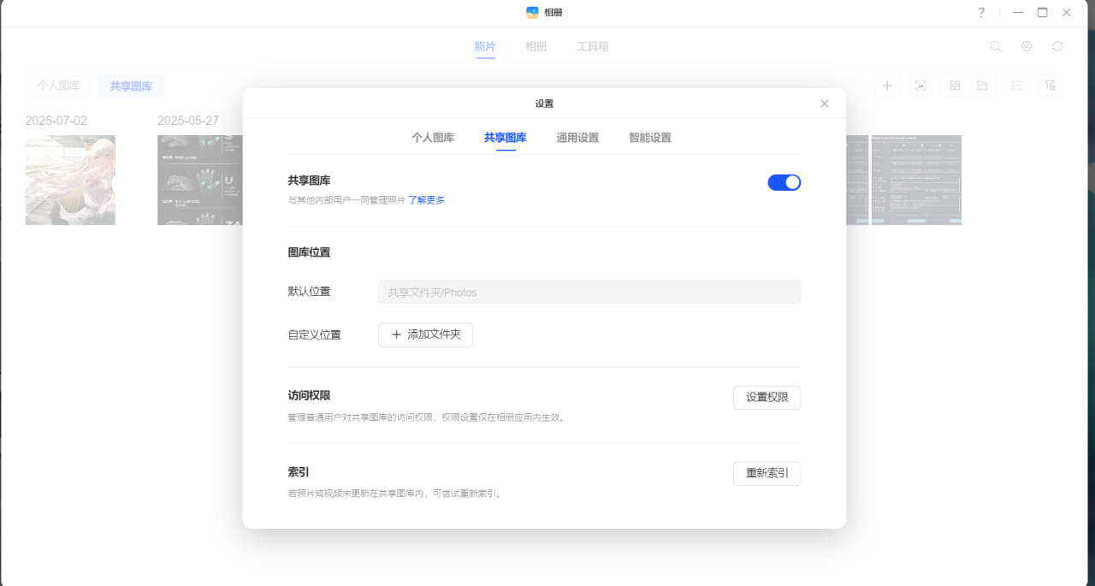Switch to the 照片 main tab
Screen dimensions: 1095x586
(x=485, y=46)
